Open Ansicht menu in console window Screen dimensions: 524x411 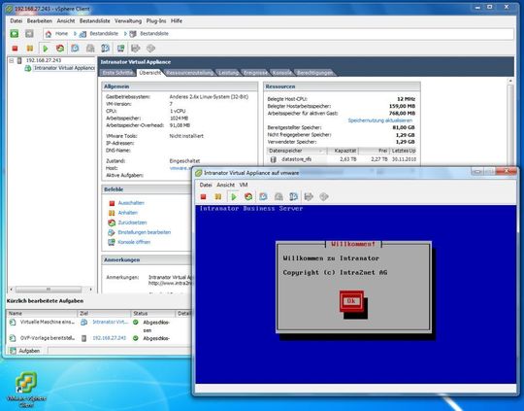225,185
